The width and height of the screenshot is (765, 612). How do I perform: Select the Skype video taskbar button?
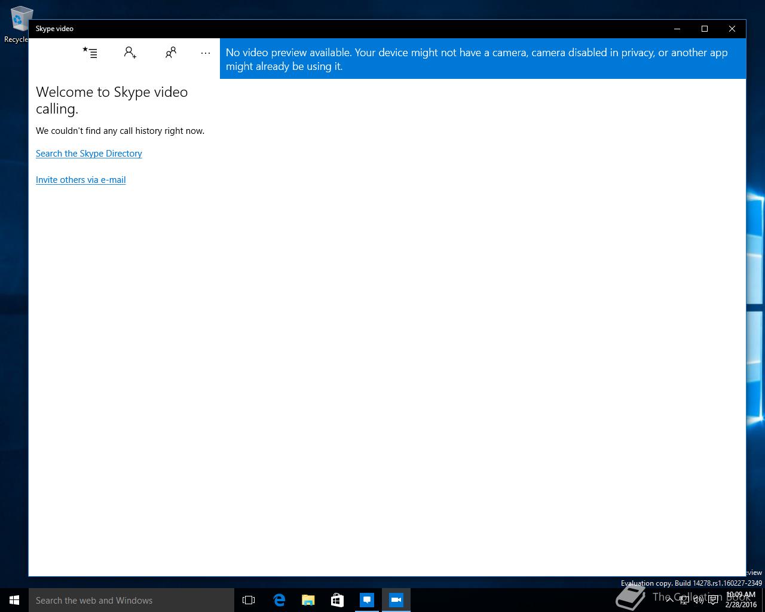(396, 600)
